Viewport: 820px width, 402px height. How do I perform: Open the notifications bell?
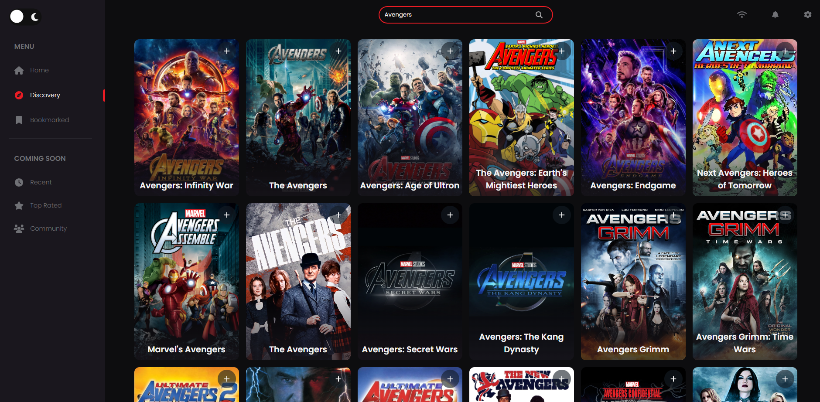tap(775, 15)
